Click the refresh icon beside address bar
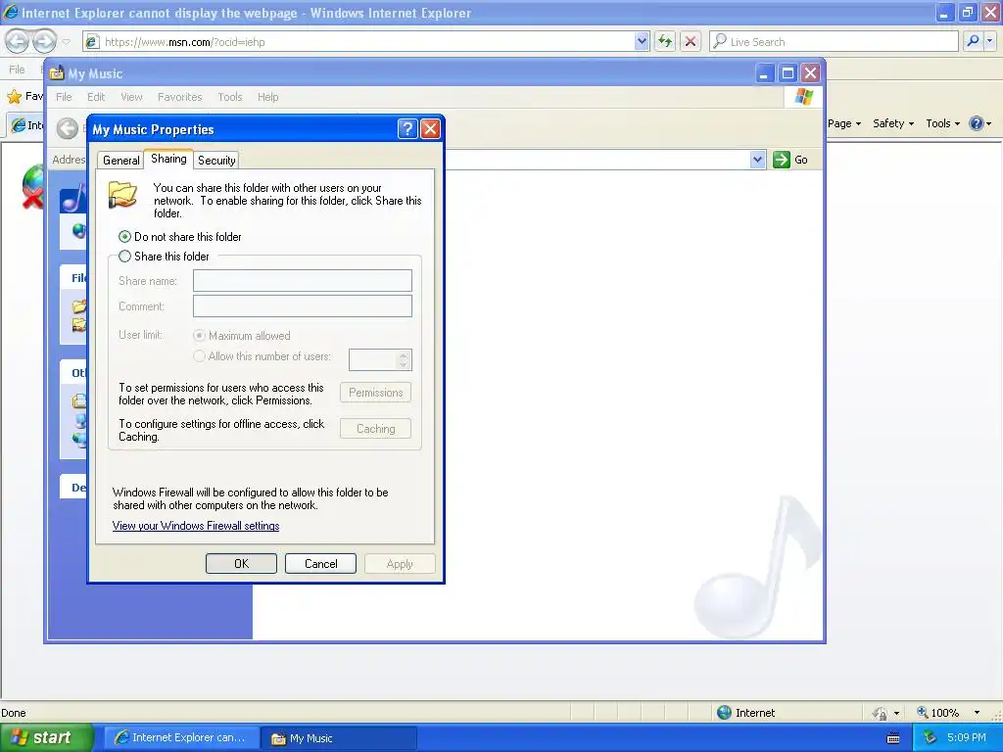The width and height of the screenshot is (1003, 752). pyautogui.click(x=665, y=41)
